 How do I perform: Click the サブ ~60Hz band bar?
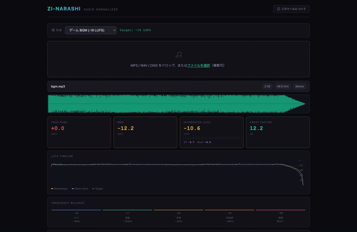(76, 210)
